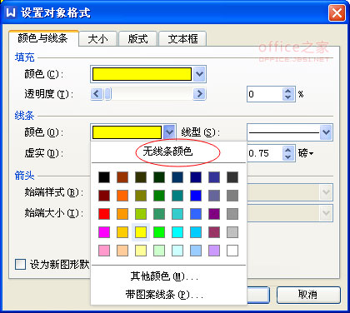
Task: Choose the light blue swatch in third row
Action: point(196,214)
